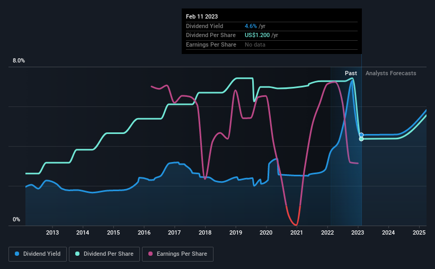Select the 2023 x-axis label
Image resolution: width=435 pixels, height=269 pixels.
click(358, 232)
